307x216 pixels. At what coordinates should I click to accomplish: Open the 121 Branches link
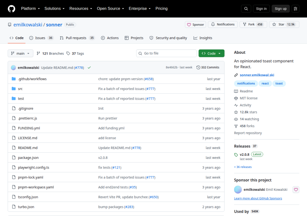(50, 53)
